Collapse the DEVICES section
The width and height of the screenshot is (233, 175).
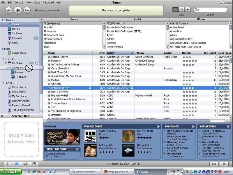(x=3, y=59)
